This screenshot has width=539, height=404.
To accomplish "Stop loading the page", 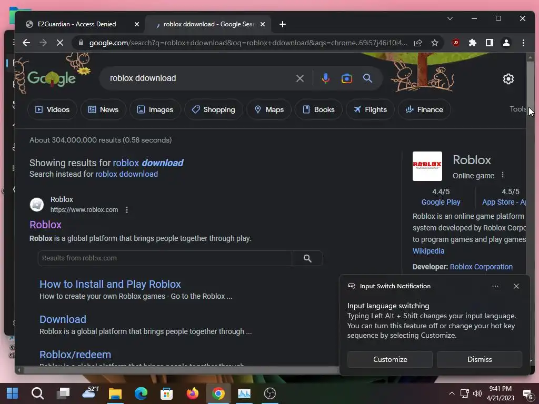I will point(60,43).
